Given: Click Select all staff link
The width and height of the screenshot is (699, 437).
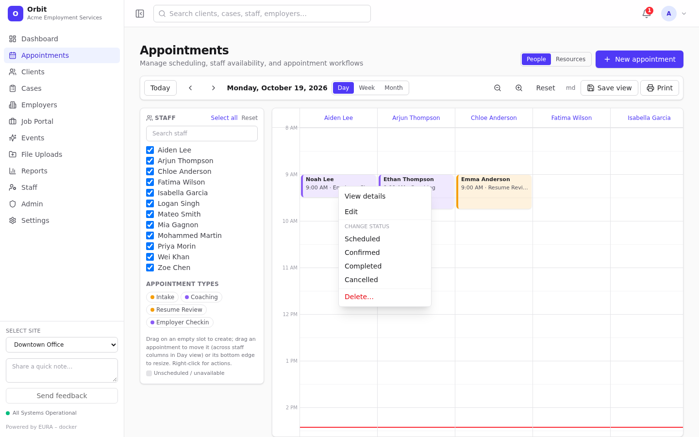Looking at the screenshot, I should (x=224, y=118).
